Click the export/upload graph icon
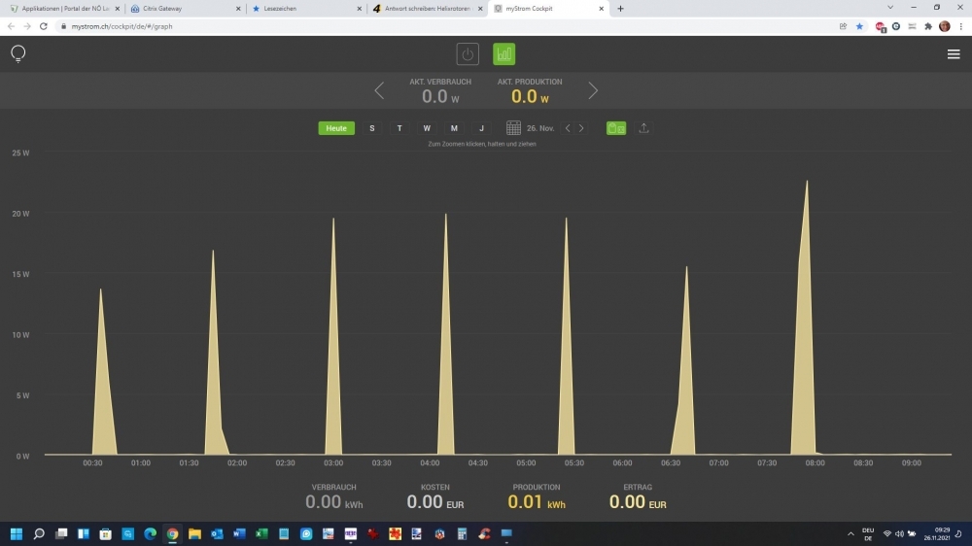The image size is (972, 546). click(x=643, y=128)
